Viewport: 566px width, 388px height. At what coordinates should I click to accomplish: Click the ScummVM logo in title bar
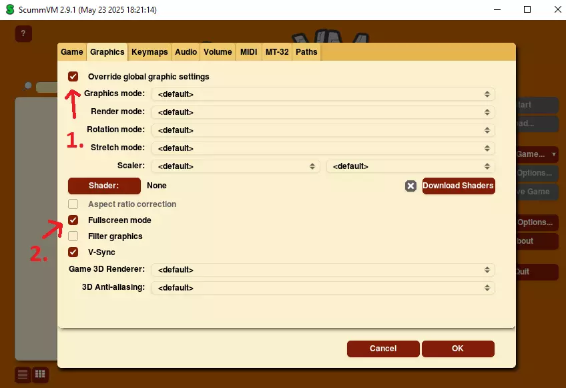[x=10, y=10]
